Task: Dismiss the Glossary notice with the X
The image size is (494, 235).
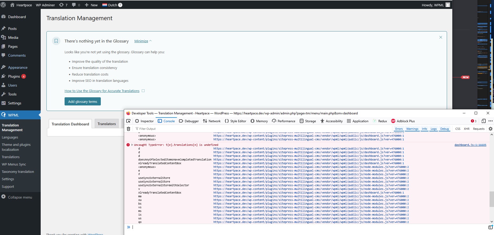Action: (x=441, y=37)
